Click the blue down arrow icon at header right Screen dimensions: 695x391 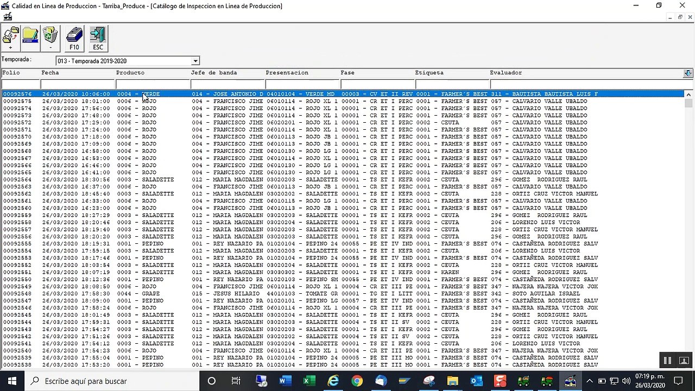click(688, 73)
